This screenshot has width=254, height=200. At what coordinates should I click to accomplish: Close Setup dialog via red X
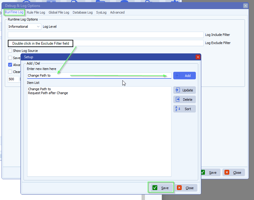(198, 57)
